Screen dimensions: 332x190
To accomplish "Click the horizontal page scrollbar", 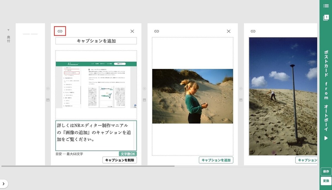I will (88, 166).
